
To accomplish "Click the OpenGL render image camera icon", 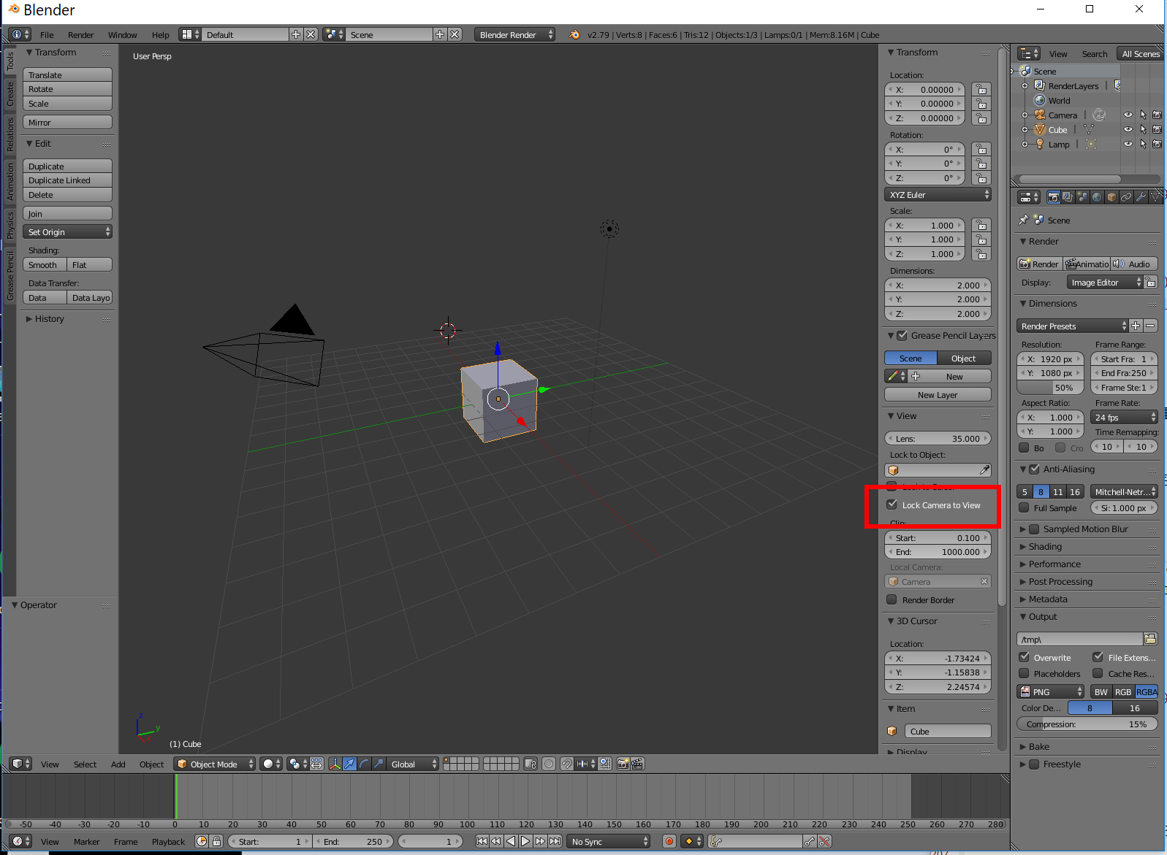I will 623,764.
